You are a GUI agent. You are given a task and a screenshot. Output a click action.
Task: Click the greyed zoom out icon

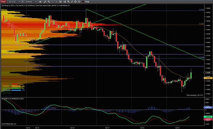tap(52, 2)
